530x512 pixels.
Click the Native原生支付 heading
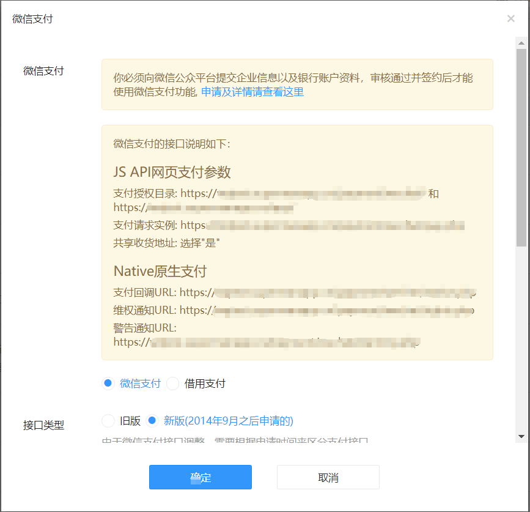click(x=160, y=271)
